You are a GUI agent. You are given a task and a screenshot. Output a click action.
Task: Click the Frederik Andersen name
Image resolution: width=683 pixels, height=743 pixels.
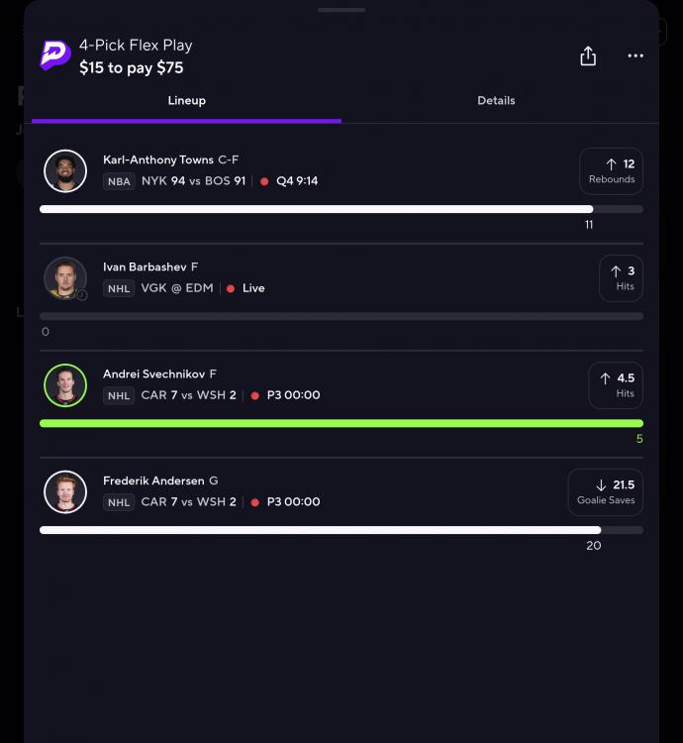click(153, 480)
